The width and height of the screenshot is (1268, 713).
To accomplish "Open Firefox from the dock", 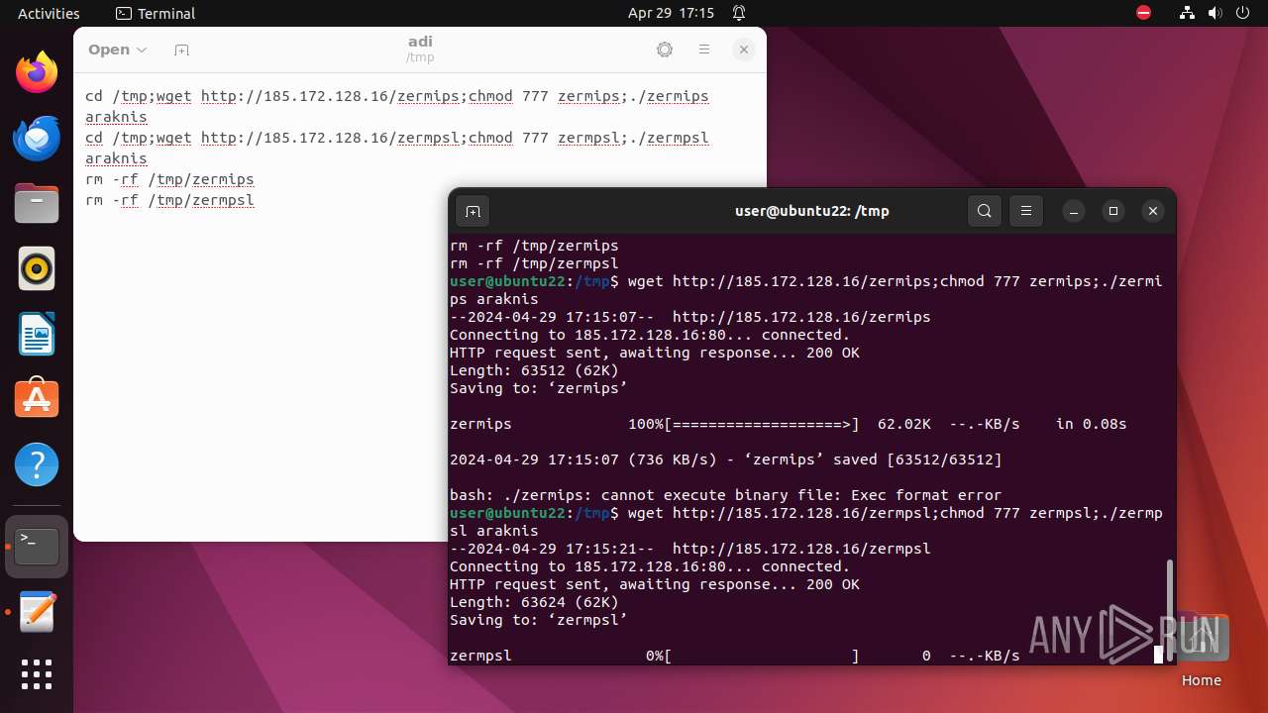I will [x=37, y=72].
